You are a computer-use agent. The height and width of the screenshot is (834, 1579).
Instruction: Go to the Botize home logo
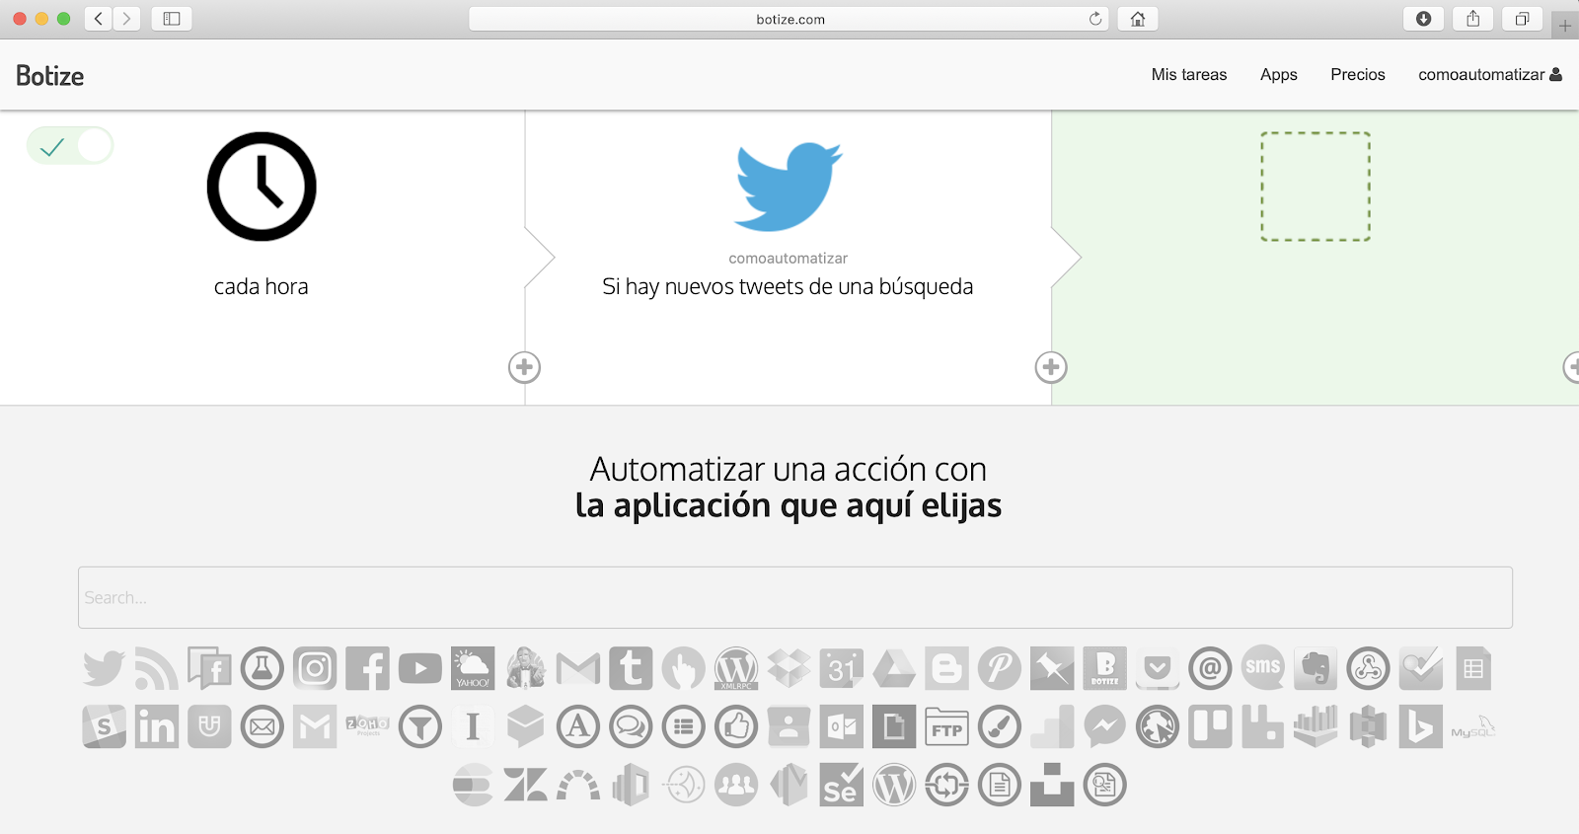click(49, 76)
